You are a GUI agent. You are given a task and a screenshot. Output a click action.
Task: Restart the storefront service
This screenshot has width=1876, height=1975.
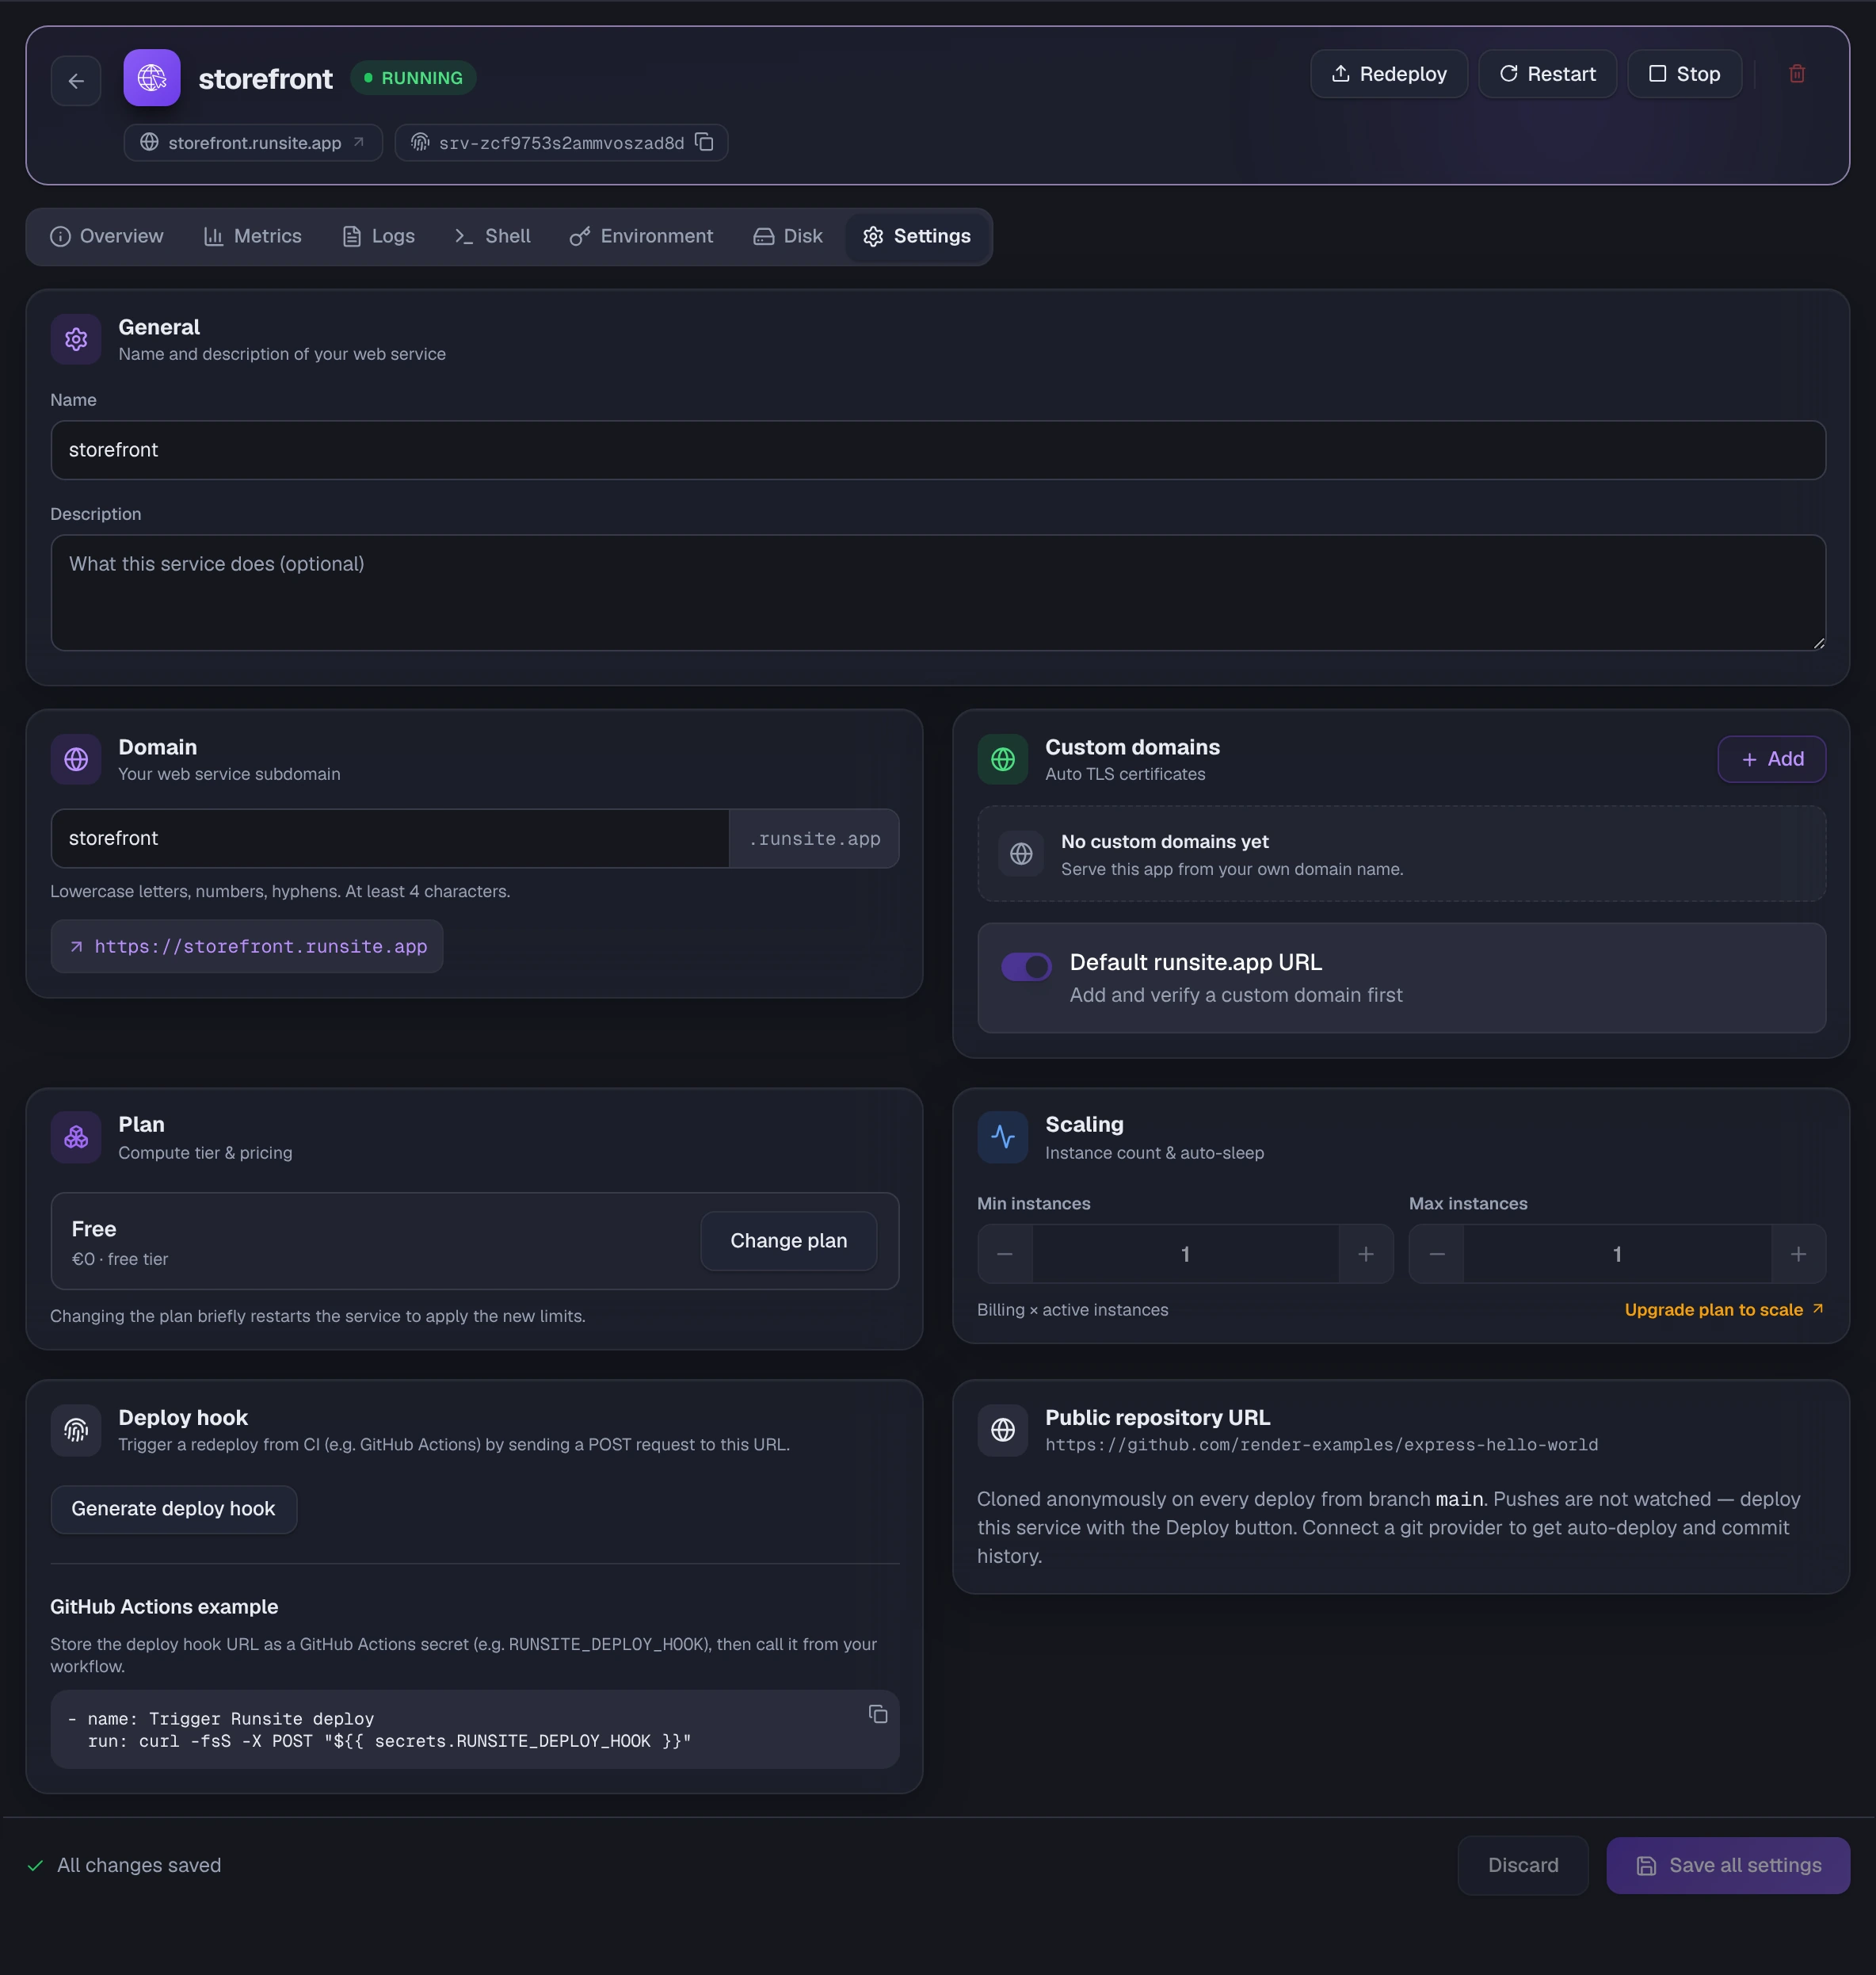tap(1547, 74)
